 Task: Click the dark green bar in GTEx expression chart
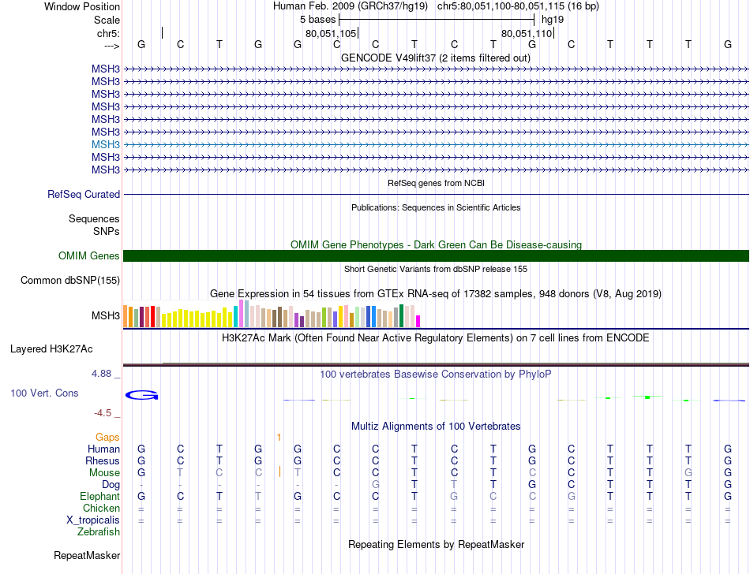pos(402,315)
